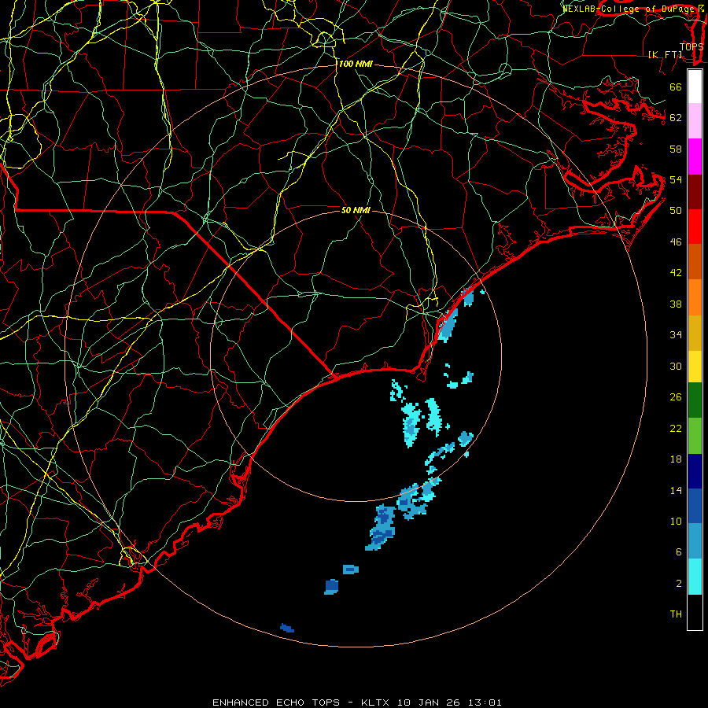The width and height of the screenshot is (708, 708).
Task: Click the "KLTX" station identifier in caption
Action: point(377,702)
